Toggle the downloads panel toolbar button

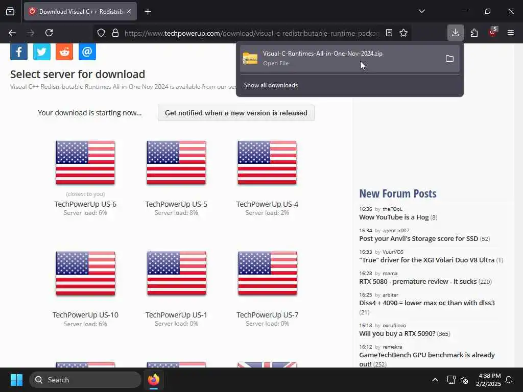point(455,33)
